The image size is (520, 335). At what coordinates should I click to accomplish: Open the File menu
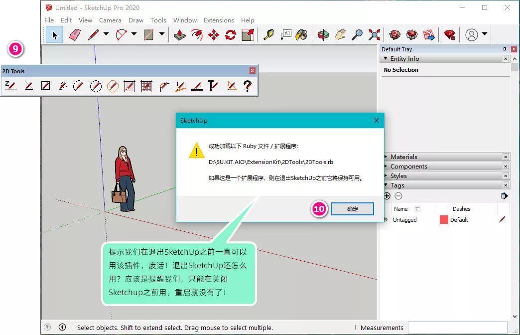tap(49, 20)
